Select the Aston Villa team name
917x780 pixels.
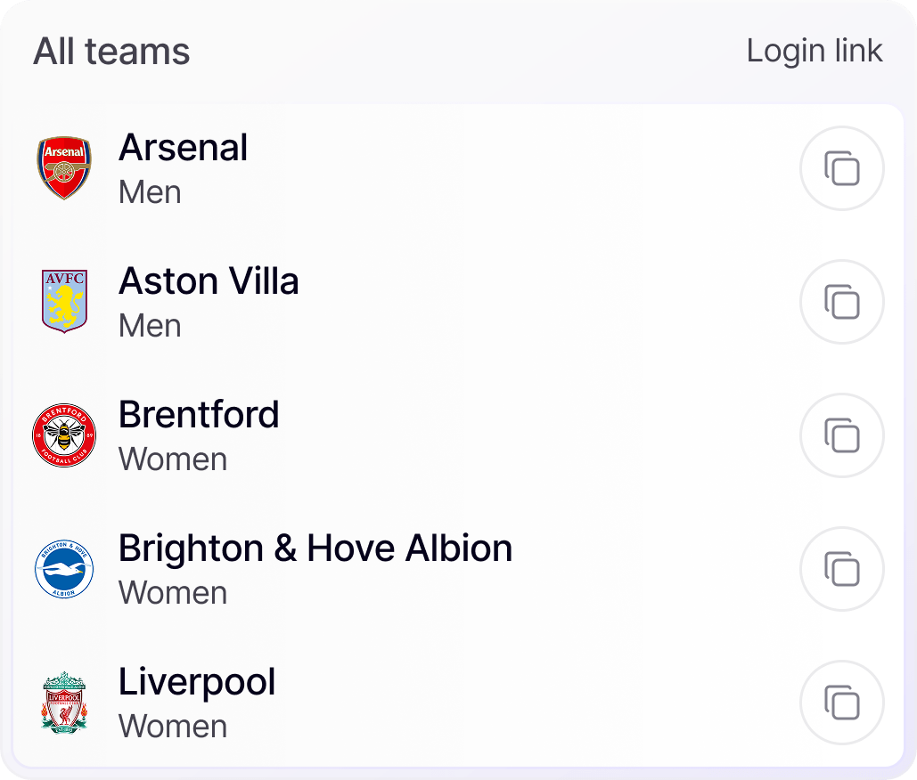[209, 281]
